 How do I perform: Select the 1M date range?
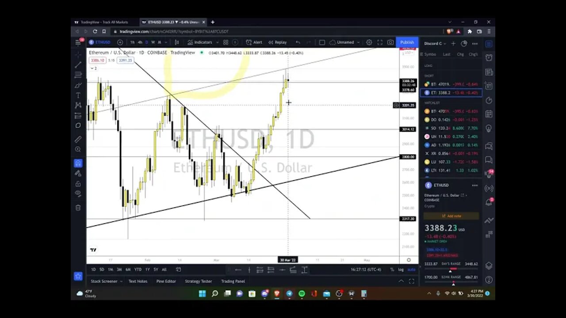pos(110,269)
